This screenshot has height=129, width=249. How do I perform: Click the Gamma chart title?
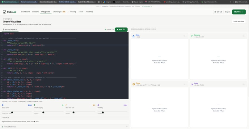(x=197, y=35)
